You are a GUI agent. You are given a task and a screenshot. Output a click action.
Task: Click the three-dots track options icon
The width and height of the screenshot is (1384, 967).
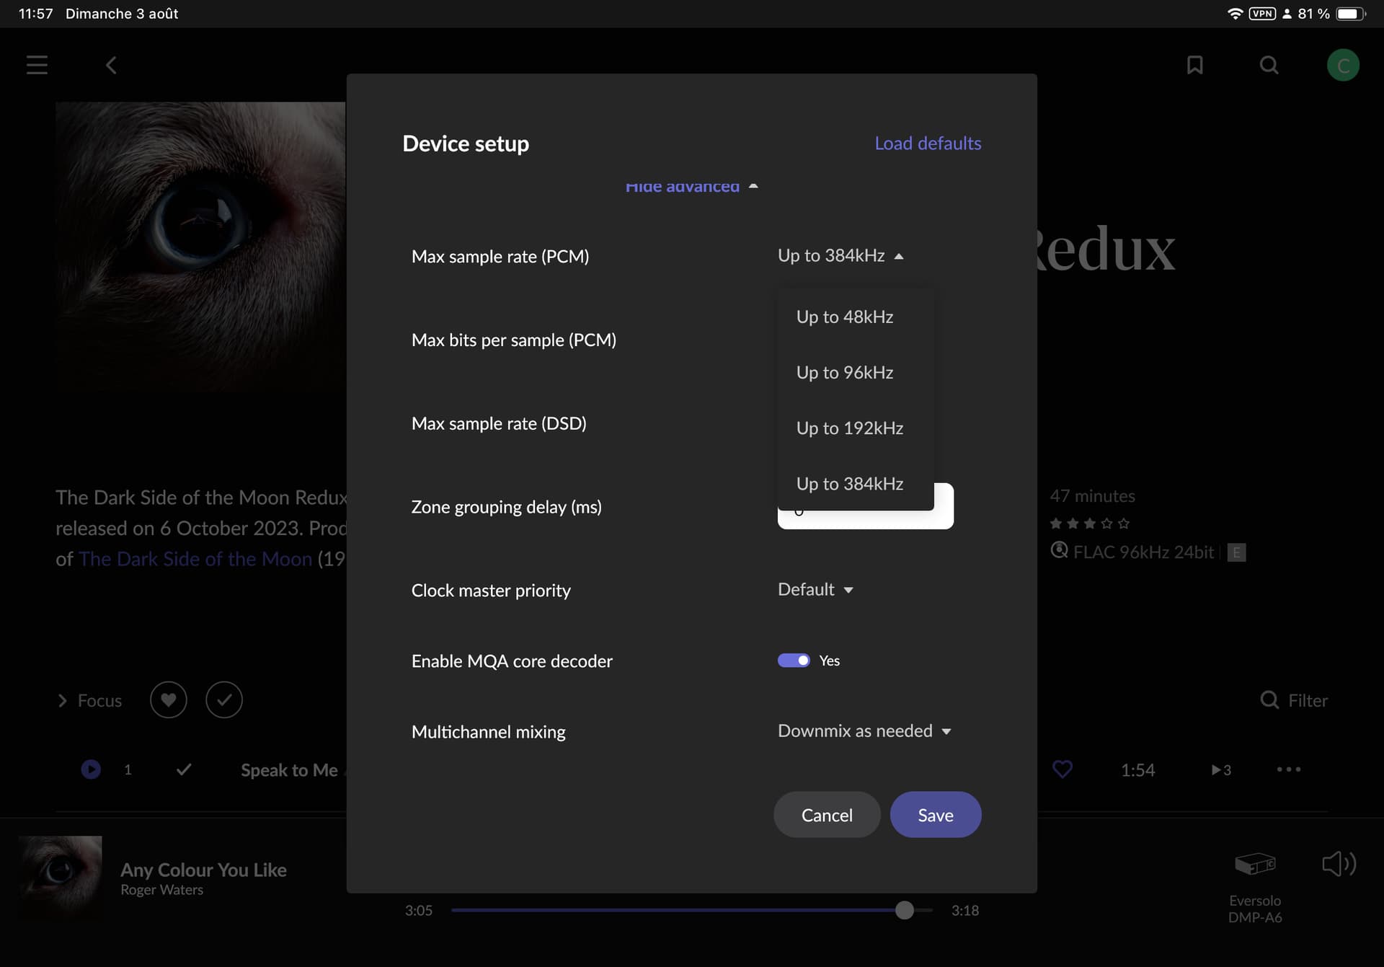(x=1288, y=769)
